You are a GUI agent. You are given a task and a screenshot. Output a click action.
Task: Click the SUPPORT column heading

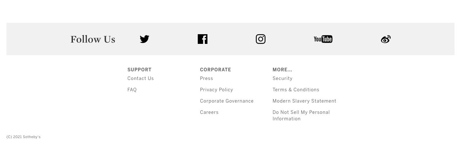[x=139, y=70]
